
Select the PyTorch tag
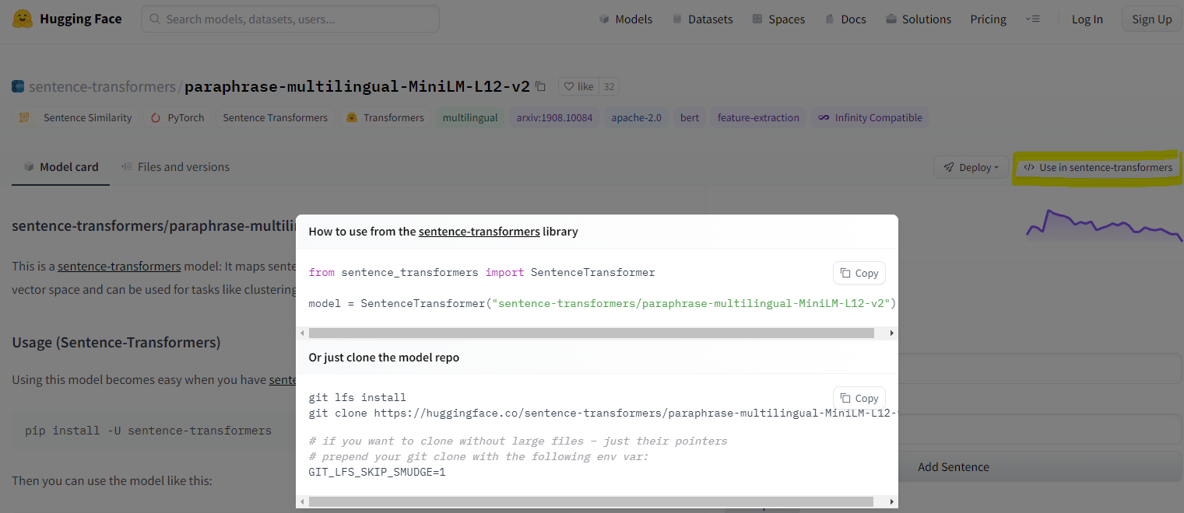pos(177,117)
